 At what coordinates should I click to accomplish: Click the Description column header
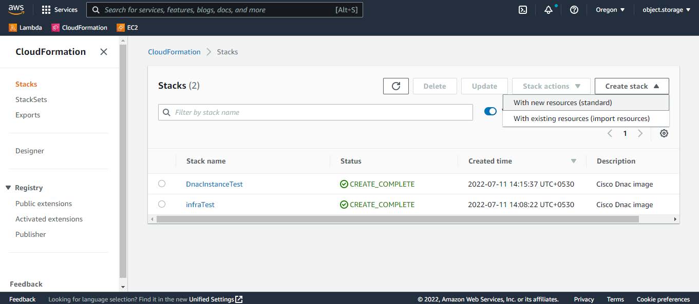click(x=616, y=161)
